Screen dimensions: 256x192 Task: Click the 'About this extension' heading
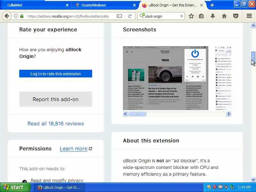[151, 140]
